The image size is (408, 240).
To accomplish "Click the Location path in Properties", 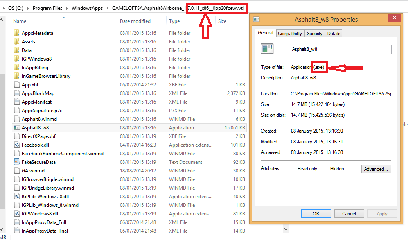I will (341, 94).
